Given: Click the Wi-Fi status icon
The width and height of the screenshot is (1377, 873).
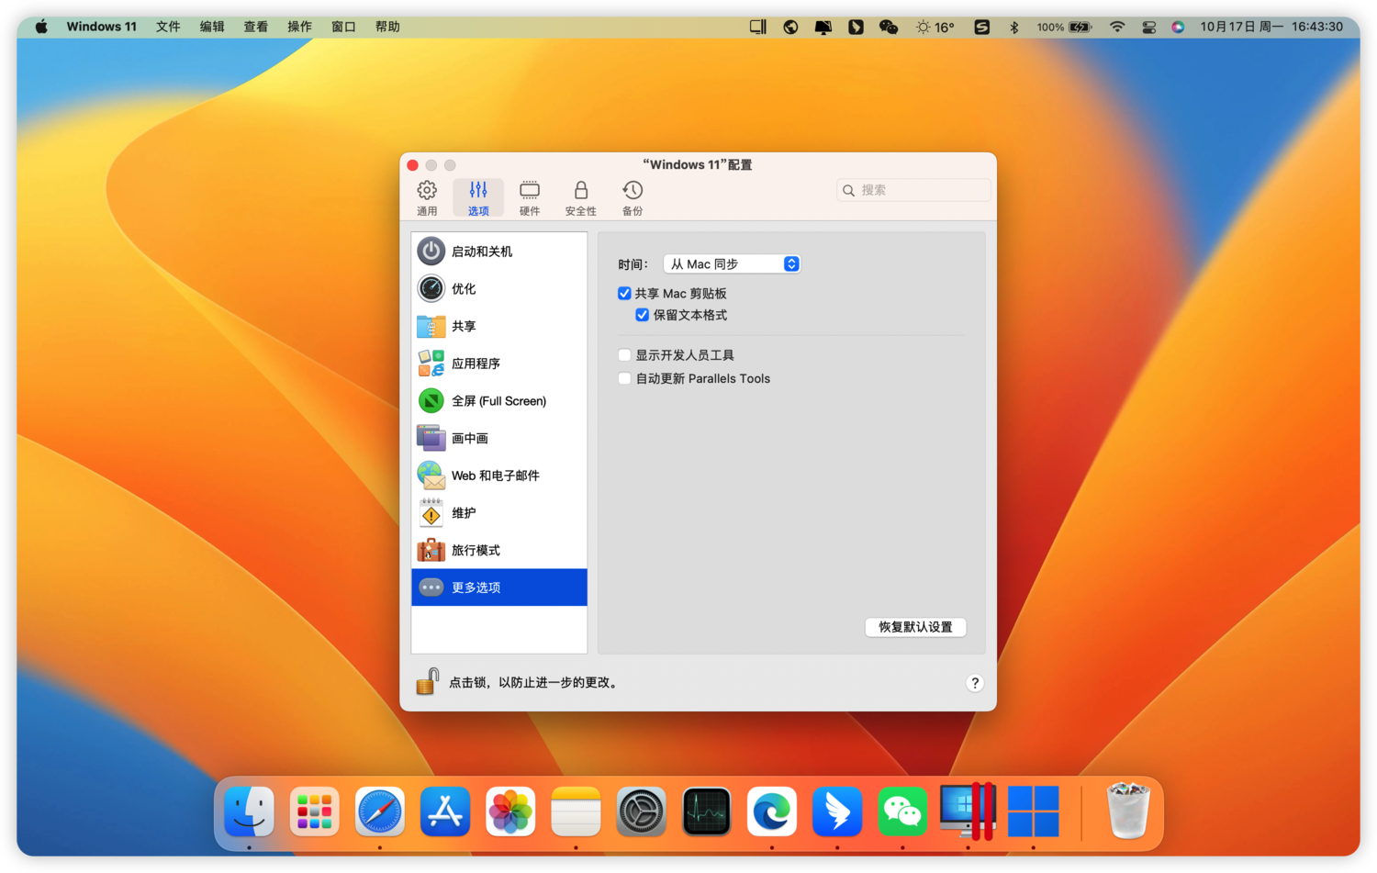Looking at the screenshot, I should 1117,28.
